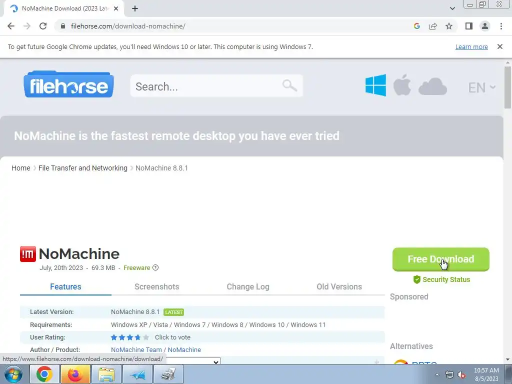Viewport: 512px width, 384px height.
Task: Open the Chrome profile avatar
Action: pyautogui.click(x=485, y=26)
